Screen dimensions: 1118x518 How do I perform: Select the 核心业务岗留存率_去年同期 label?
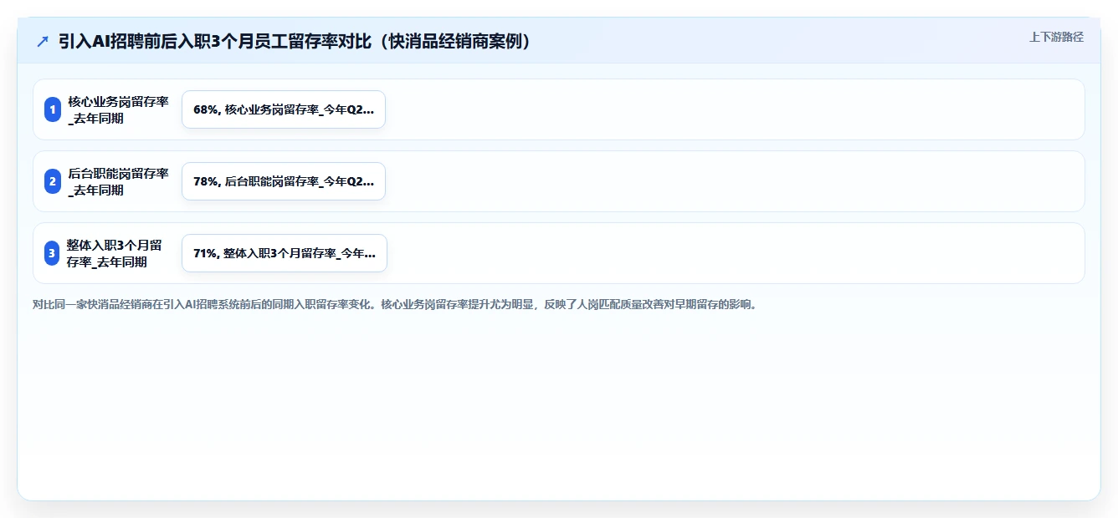click(118, 109)
